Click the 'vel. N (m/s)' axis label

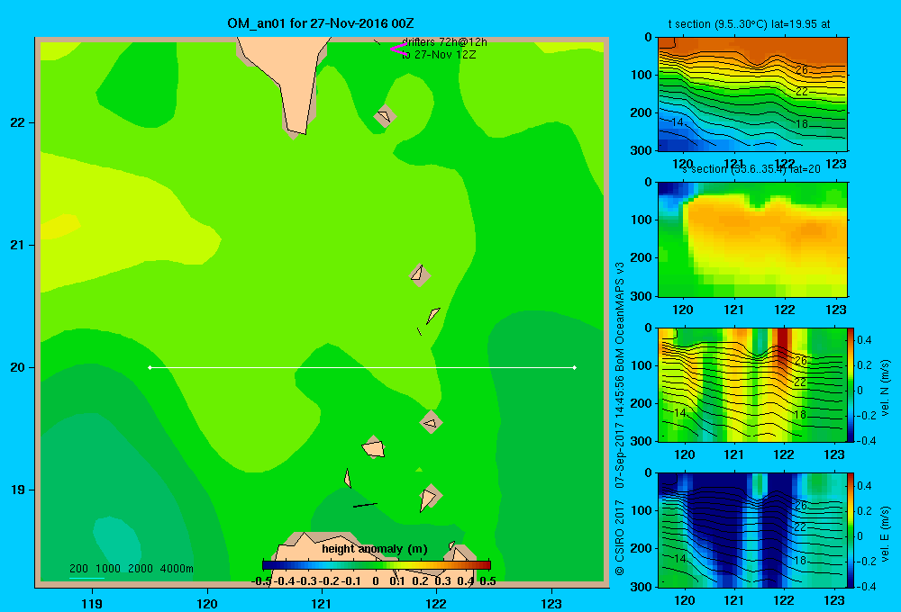[886, 388]
